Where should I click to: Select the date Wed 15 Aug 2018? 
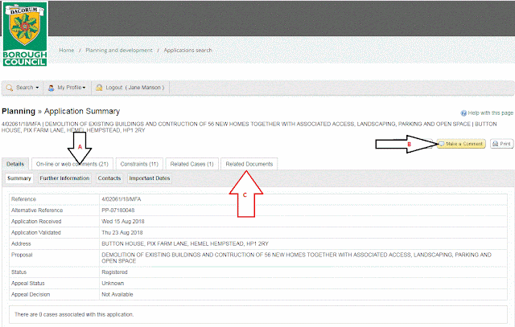pyautogui.click(x=123, y=222)
